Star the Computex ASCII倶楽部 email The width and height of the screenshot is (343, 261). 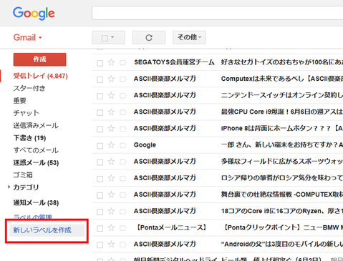point(111,79)
